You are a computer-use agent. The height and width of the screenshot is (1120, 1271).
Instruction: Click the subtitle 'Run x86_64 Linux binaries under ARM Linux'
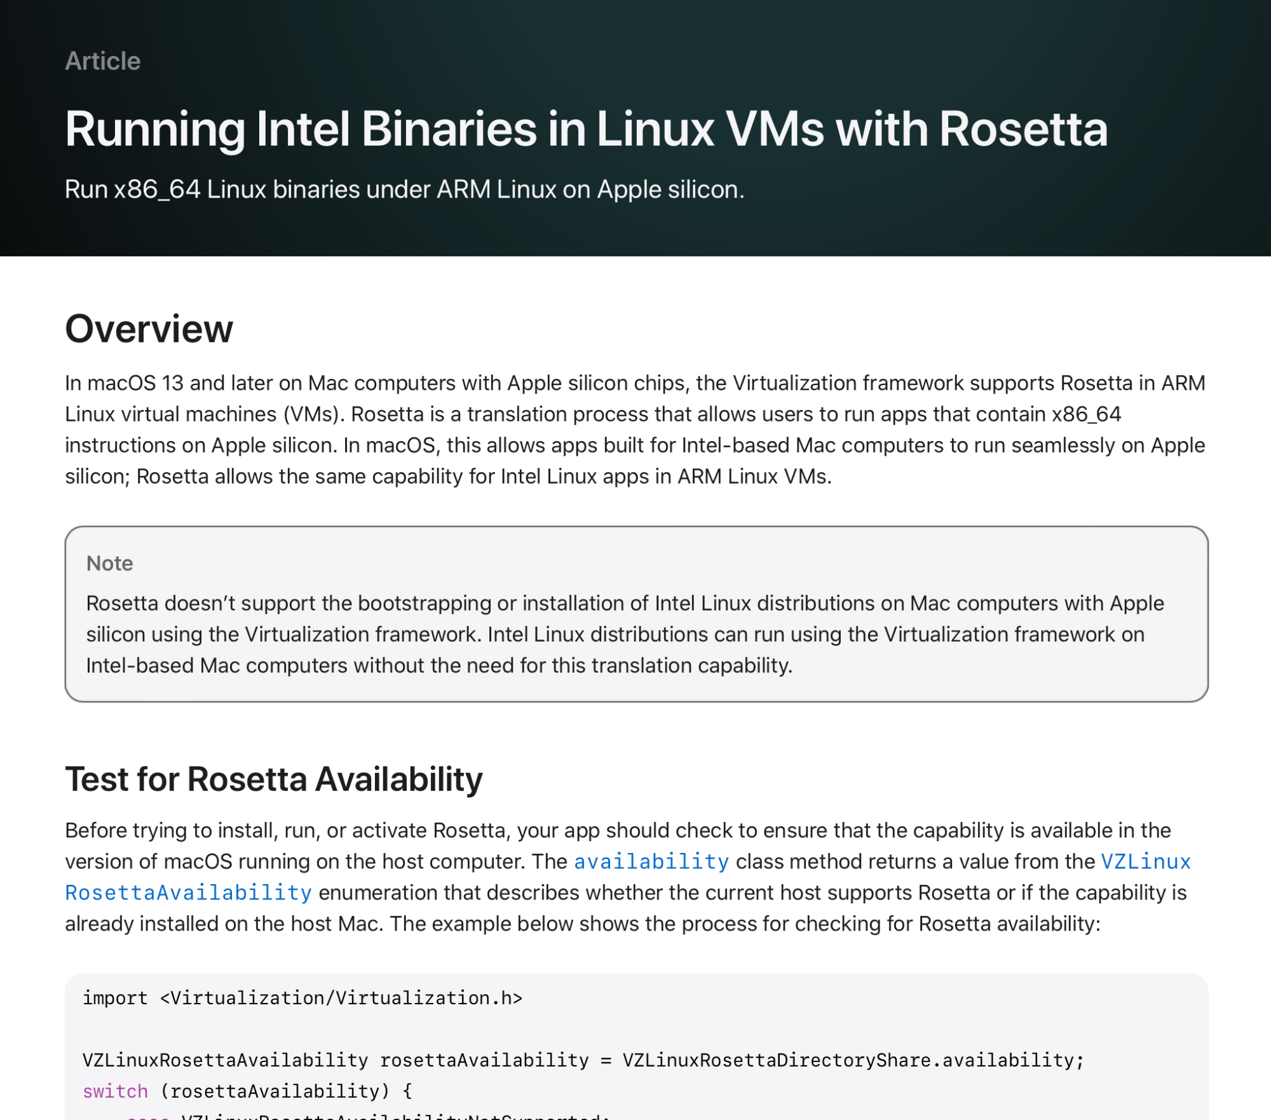point(404,189)
